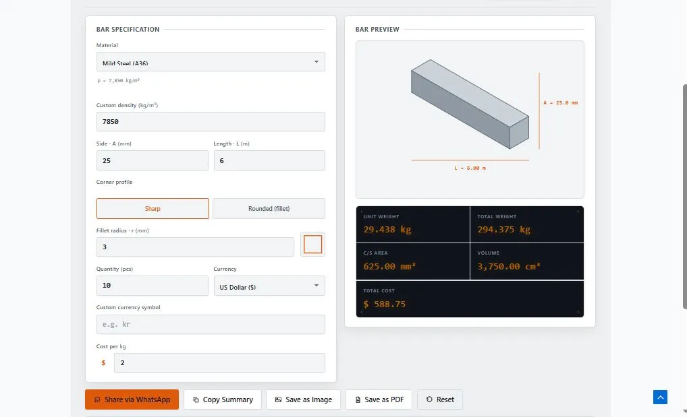This screenshot has width=687, height=417.
Task: Open the Material dropdown
Action: [211, 62]
